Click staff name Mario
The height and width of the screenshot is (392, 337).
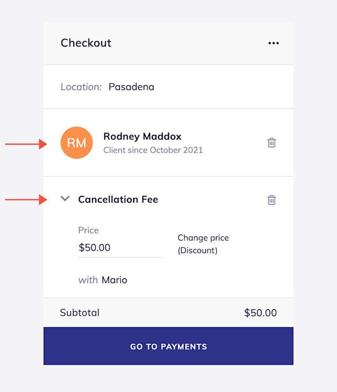[x=114, y=280]
